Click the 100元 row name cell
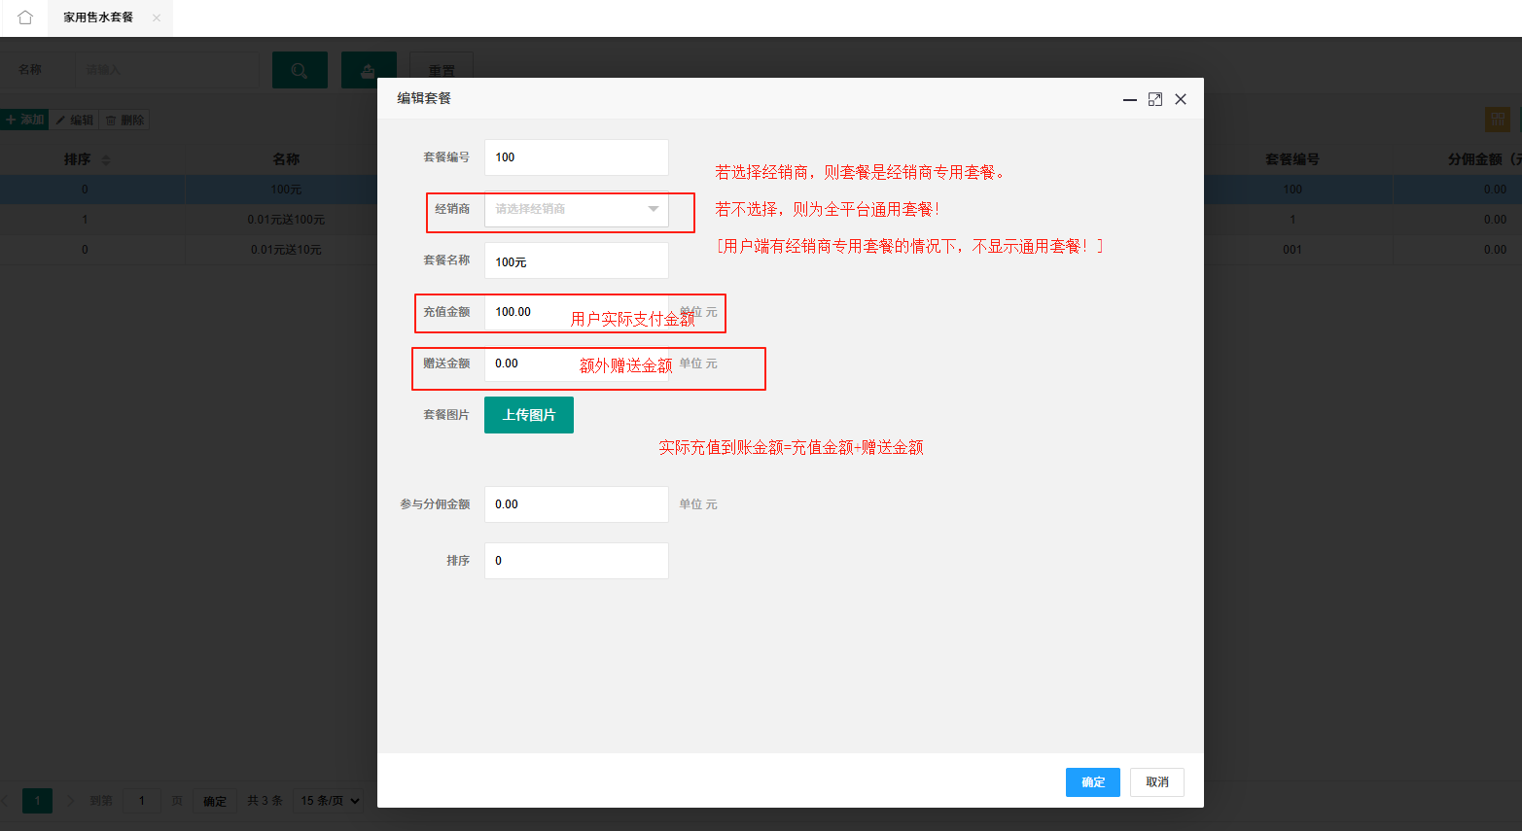This screenshot has width=1522, height=831. coord(286,190)
